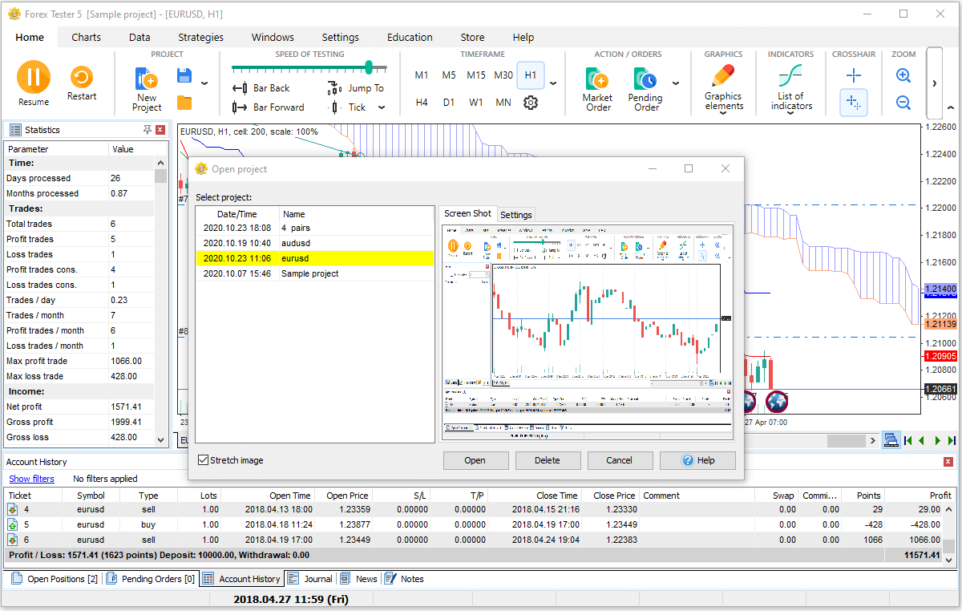
Task: Click the Open button in dialog
Action: coord(475,460)
